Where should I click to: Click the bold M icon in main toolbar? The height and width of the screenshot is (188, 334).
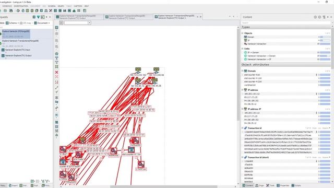tap(65, 10)
